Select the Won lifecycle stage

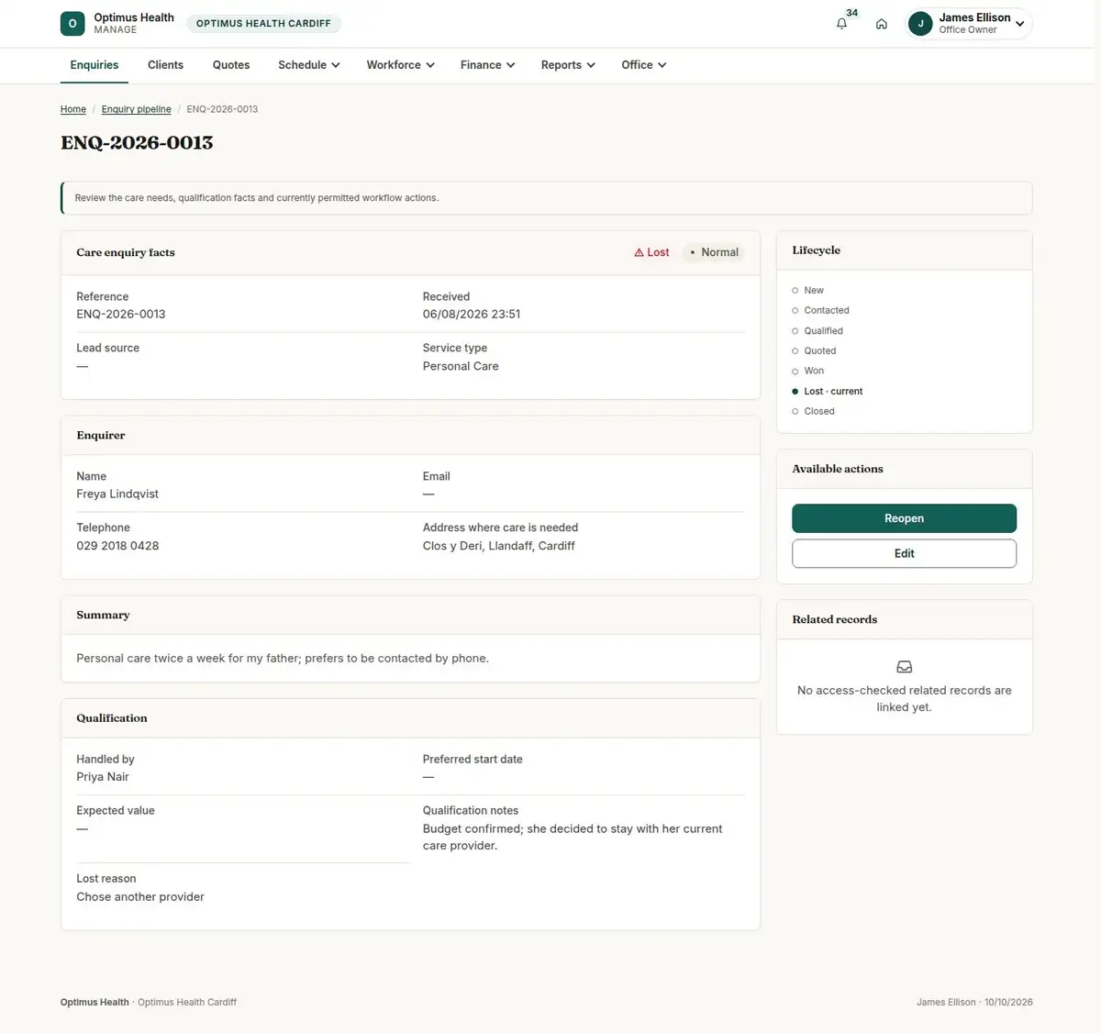(807, 371)
